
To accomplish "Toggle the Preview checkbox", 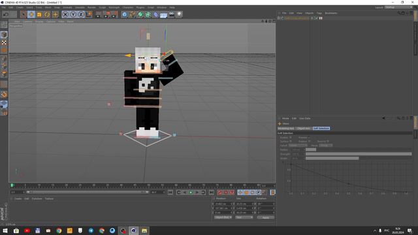I will coord(309,138).
